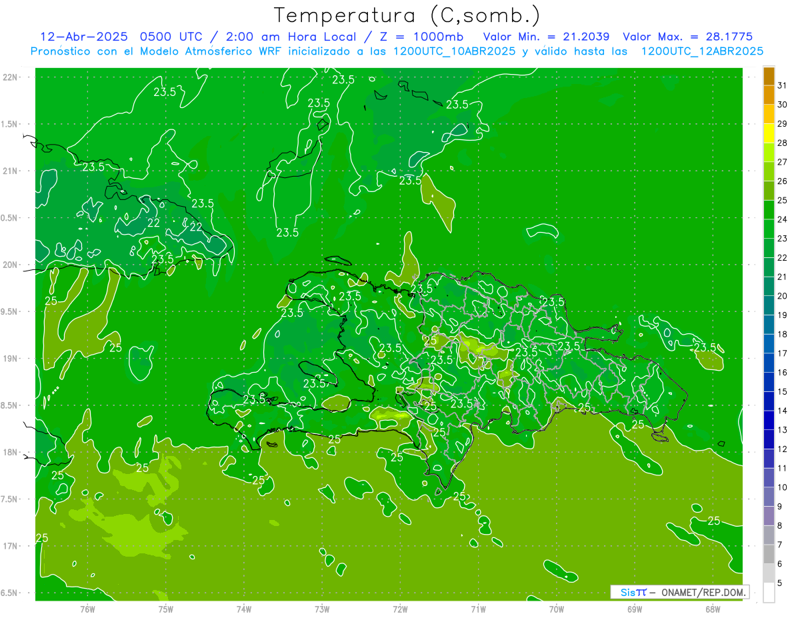Click the yellow legend swatch between 28 and 29
Screen dimensions: 800x618
pos(769,133)
